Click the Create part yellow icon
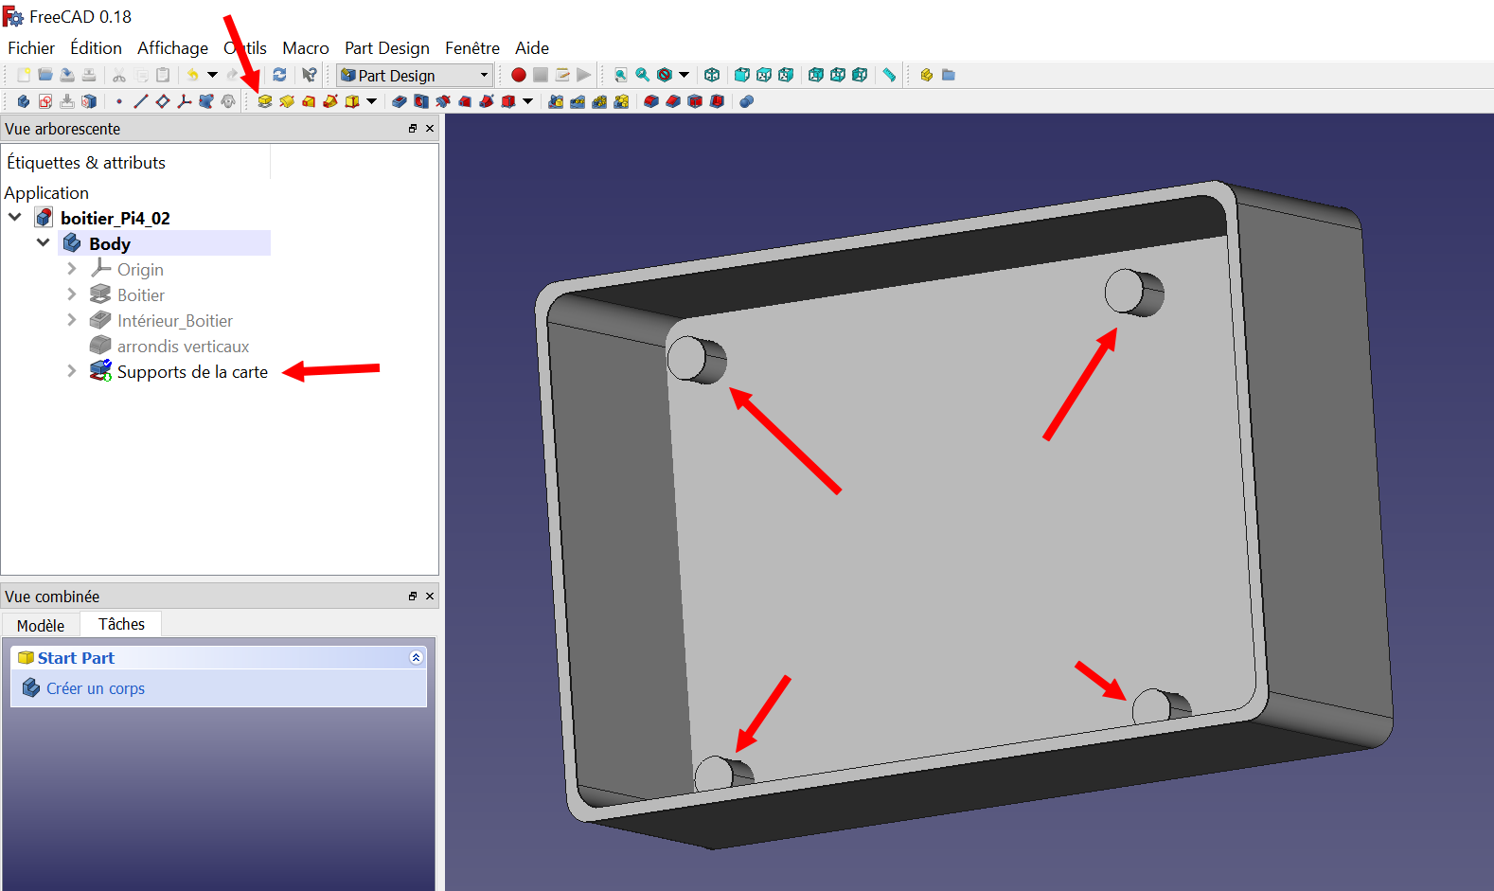 927,75
